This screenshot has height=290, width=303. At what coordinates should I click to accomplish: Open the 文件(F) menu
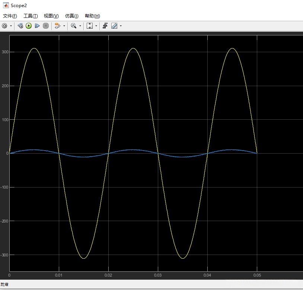coord(10,16)
